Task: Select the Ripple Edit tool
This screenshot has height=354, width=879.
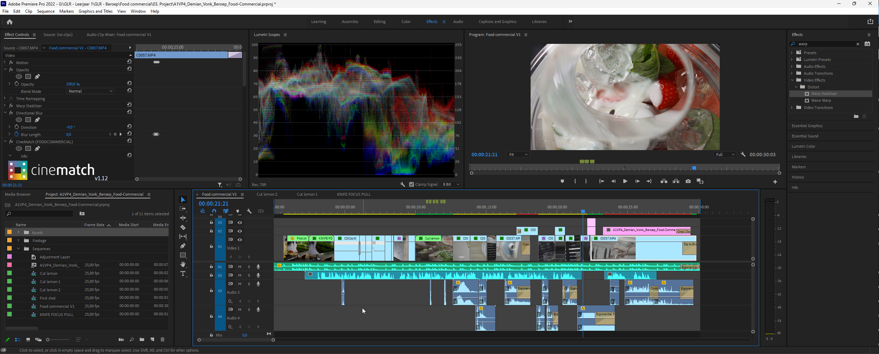Action: click(x=183, y=218)
